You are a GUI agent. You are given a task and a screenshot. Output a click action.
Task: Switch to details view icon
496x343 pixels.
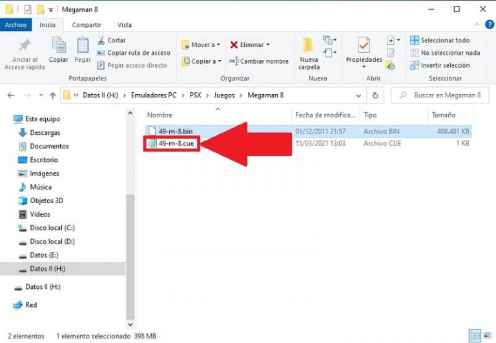[x=475, y=336]
